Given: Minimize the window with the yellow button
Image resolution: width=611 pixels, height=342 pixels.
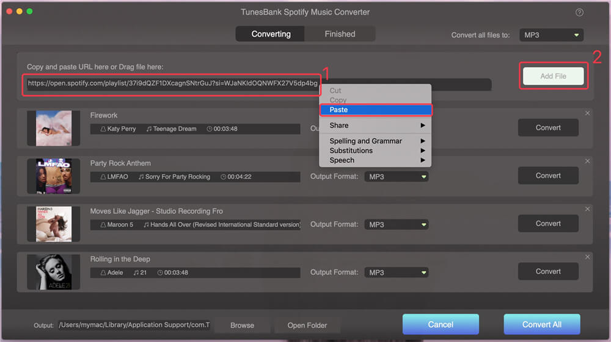Looking at the screenshot, I should click(19, 11).
